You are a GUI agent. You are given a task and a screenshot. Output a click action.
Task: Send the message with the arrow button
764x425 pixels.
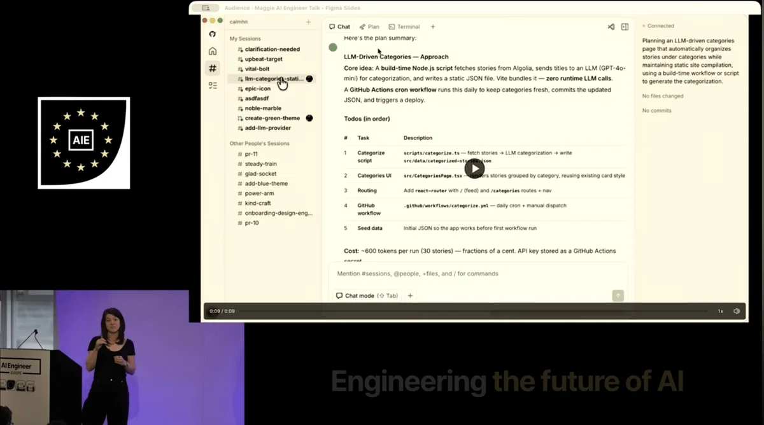618,296
